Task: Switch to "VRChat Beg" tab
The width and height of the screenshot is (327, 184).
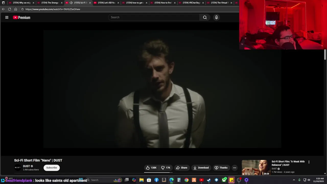Action: [x=192, y=3]
